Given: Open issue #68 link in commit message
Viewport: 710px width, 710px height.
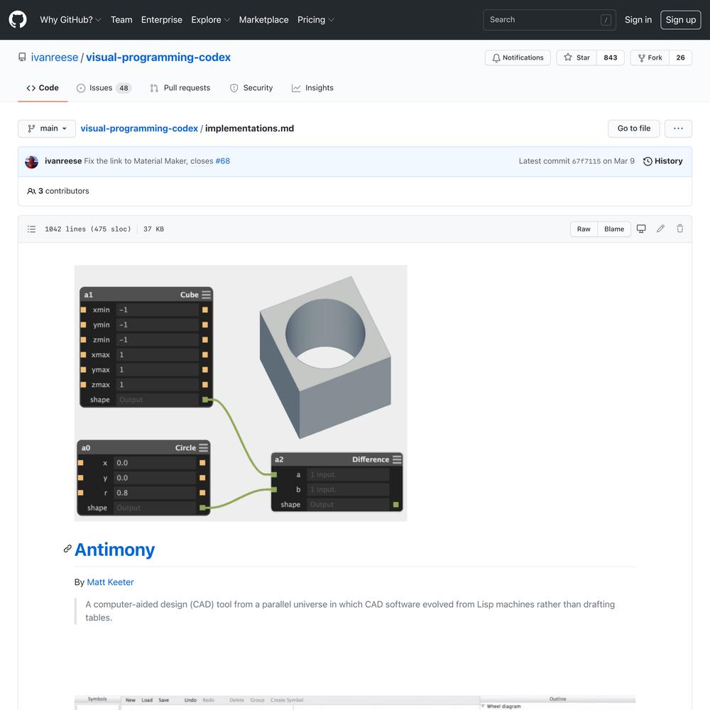Looking at the screenshot, I should click(x=223, y=161).
